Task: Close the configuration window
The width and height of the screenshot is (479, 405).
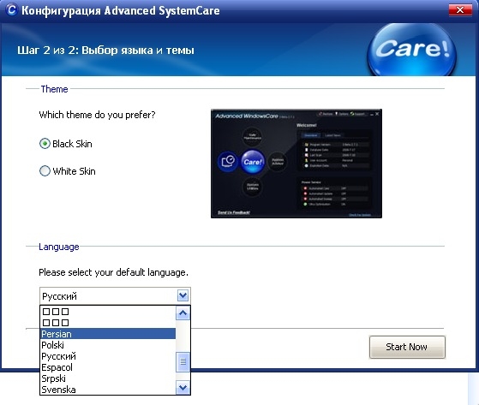Action: (460, 10)
